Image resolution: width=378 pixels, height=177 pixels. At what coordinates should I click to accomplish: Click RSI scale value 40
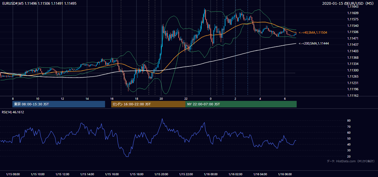(349, 145)
